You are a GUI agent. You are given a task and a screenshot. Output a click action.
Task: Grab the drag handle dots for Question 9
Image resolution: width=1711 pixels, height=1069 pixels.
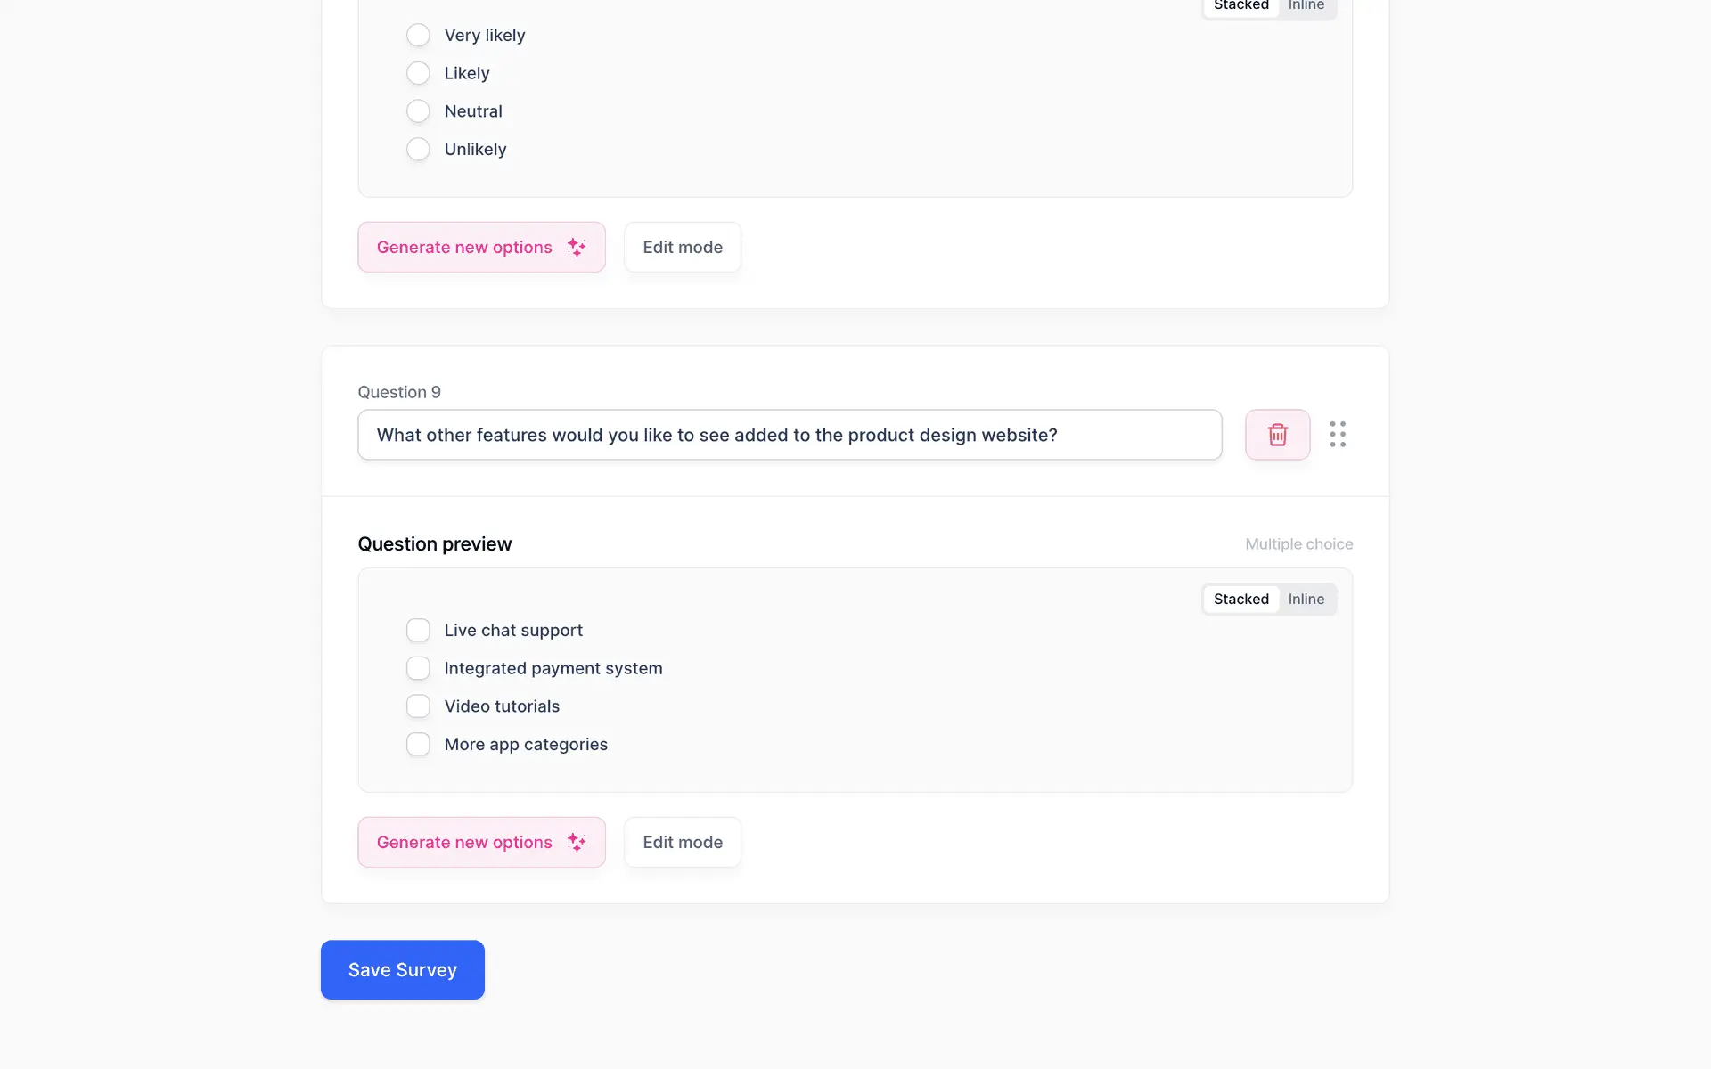point(1337,435)
